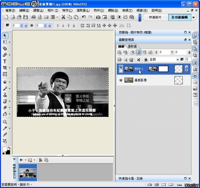Open the 檔案(F) menu
This screenshot has width=200, height=188.
tap(10, 10)
